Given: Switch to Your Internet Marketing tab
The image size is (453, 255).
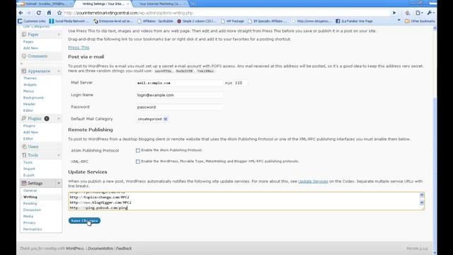Looking at the screenshot, I should coord(161,4).
